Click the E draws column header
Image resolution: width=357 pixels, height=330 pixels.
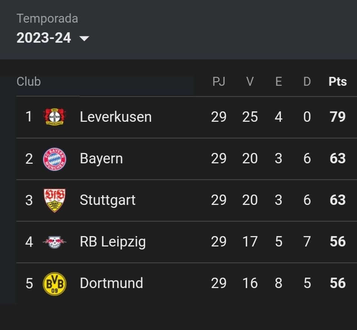(x=279, y=81)
